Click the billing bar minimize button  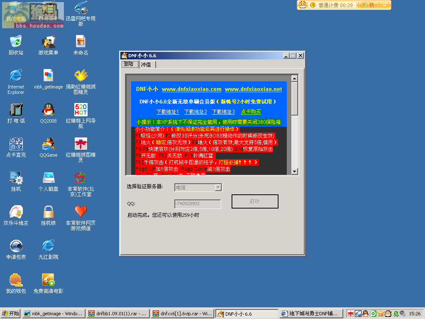[x=384, y=5]
